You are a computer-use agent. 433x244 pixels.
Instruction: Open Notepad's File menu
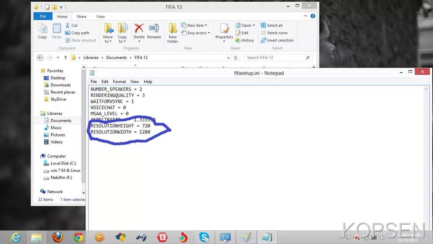tap(93, 82)
